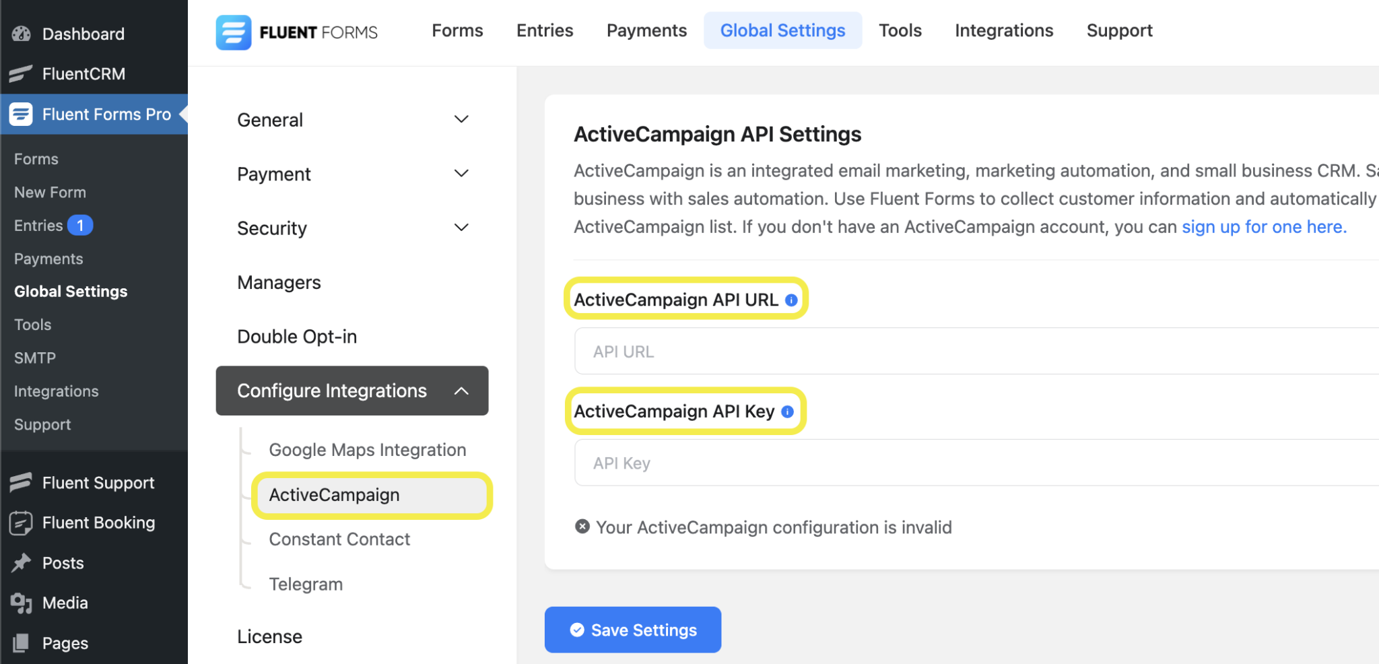This screenshot has height=664, width=1379.
Task: Select the Posts pushpin icon
Action: pyautogui.click(x=20, y=562)
